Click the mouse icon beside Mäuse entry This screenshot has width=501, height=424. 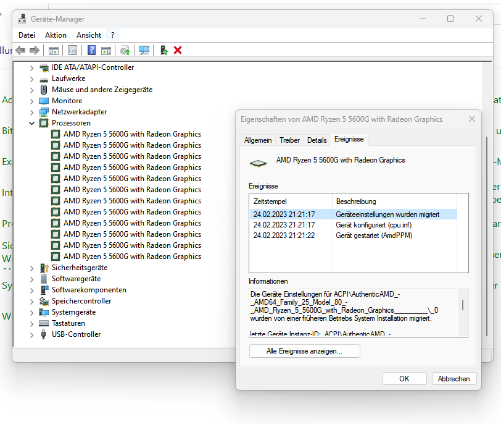click(44, 90)
